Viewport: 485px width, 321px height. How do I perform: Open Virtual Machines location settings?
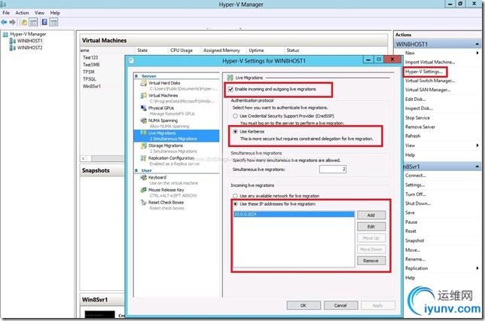point(163,96)
